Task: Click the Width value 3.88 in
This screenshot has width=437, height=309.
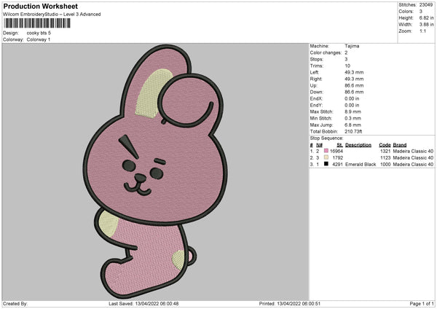Action: click(426, 25)
